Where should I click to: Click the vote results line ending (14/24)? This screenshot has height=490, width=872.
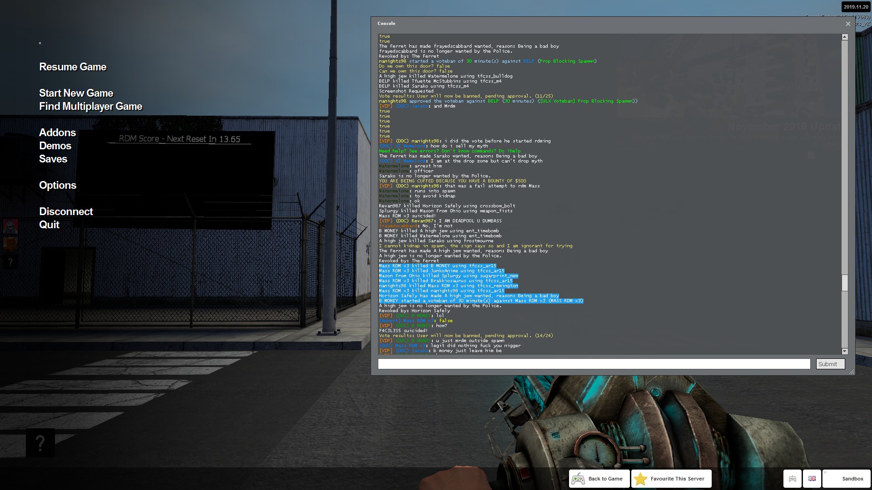point(466,336)
